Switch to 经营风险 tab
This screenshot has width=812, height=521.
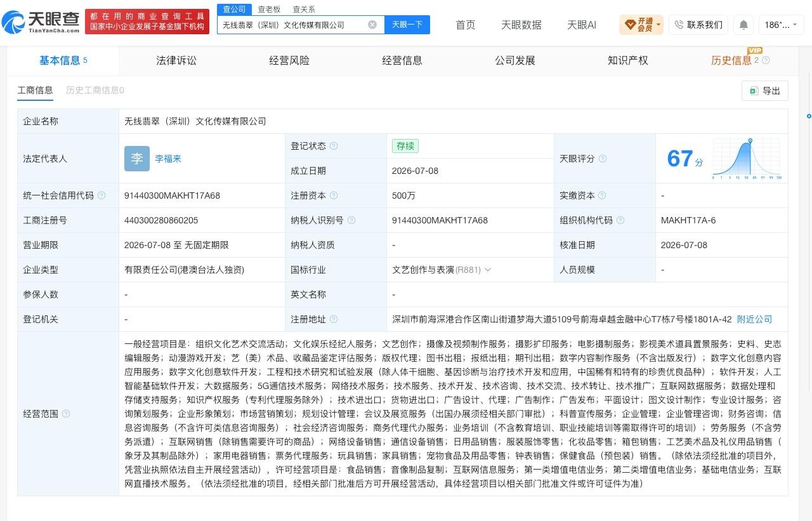coord(289,60)
